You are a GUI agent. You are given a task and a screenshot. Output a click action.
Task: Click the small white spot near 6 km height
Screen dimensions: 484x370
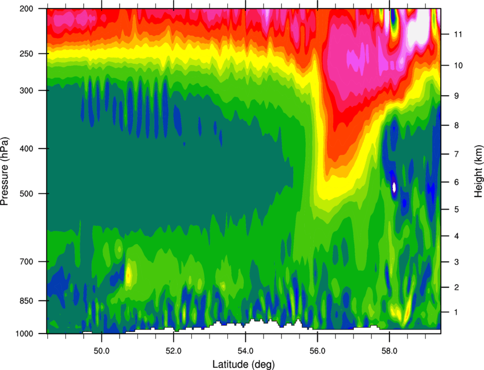click(394, 187)
